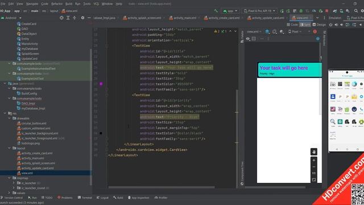364x205 pixels.
Task: Click the black color gutter swatch
Action: tap(101, 133)
